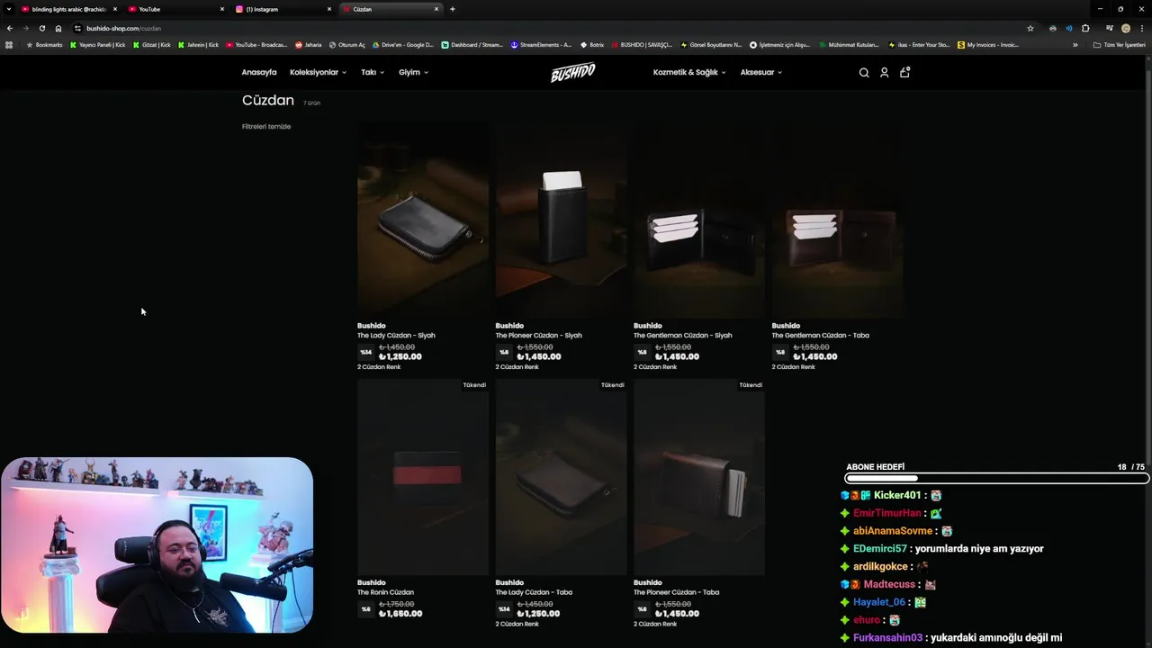Open the Chrome profile avatar

[1125, 28]
